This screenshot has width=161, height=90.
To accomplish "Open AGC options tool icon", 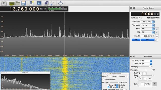I will pyautogui.click(x=157, y=32).
